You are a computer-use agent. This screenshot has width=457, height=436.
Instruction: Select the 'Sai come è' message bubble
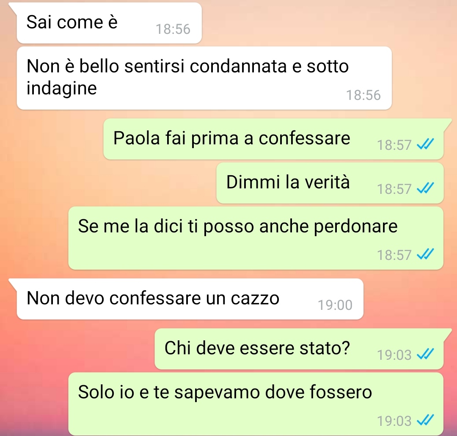pyautogui.click(x=109, y=23)
